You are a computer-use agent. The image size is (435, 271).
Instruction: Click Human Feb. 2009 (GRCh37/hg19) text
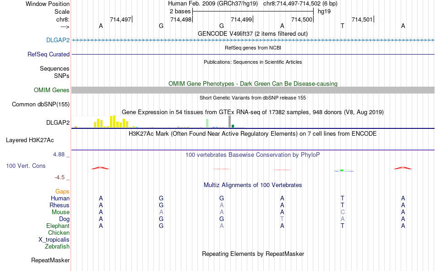[x=213, y=4]
